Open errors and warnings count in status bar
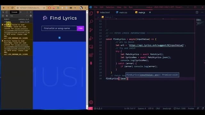 pyautogui.click(x=98, y=109)
